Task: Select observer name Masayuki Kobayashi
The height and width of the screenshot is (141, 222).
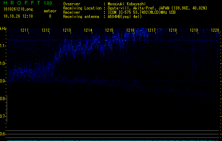Action: [127, 4]
